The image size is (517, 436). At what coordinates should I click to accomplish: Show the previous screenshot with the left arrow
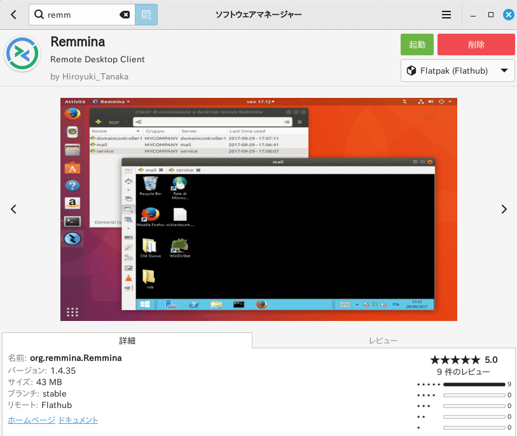(13, 208)
